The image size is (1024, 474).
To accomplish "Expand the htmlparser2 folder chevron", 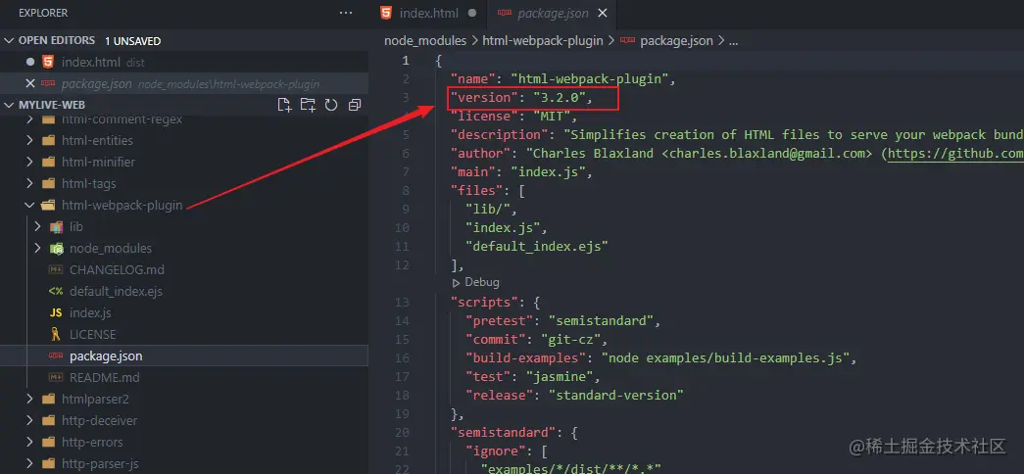I will tap(29, 400).
